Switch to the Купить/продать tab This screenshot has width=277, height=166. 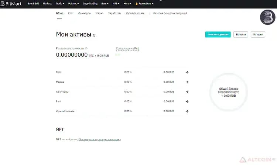pyautogui.click(x=135, y=13)
